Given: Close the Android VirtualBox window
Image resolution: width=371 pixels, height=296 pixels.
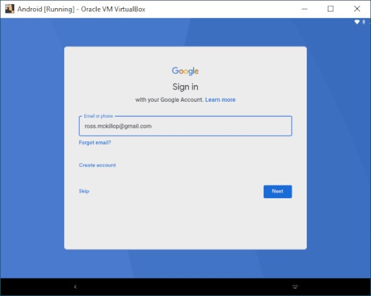Looking at the screenshot, I should pos(357,9).
